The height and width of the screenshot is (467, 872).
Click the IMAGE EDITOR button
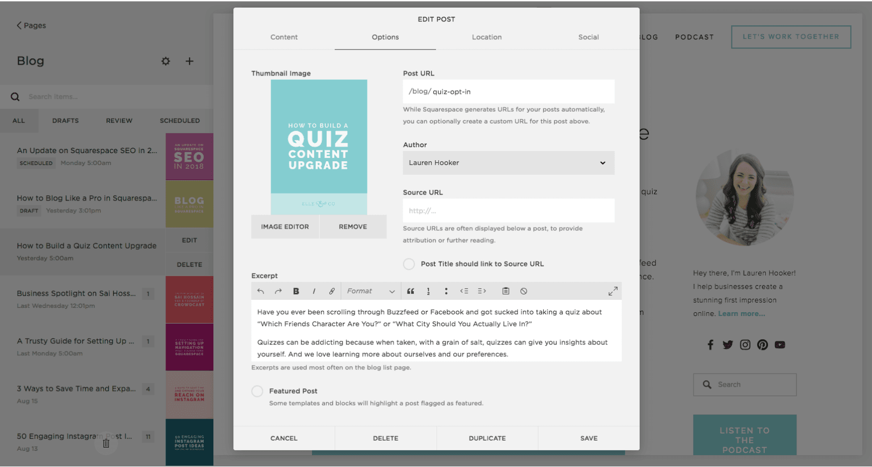tap(285, 227)
